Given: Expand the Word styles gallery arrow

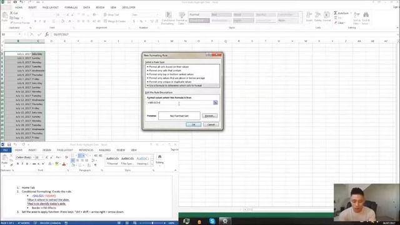Looking at the screenshot, I should pyautogui.click(x=152, y=164).
